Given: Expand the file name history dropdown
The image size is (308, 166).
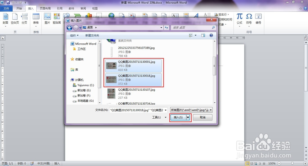Looking at the screenshot, I should coord(166,110).
